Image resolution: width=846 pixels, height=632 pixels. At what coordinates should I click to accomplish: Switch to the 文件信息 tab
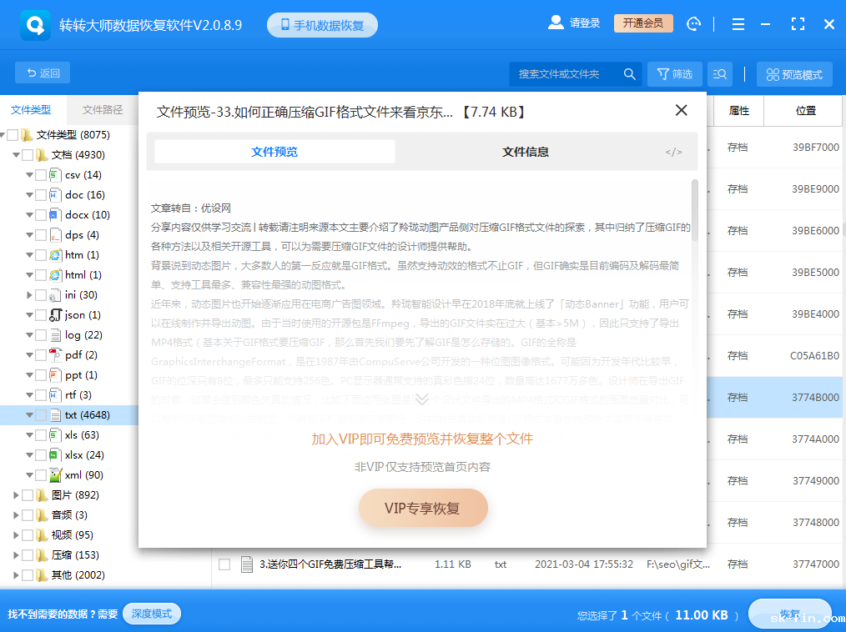(525, 152)
